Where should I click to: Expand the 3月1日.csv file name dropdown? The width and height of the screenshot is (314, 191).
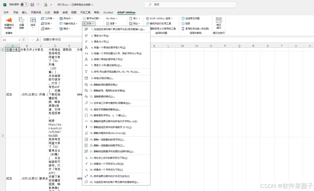coord(92,5)
